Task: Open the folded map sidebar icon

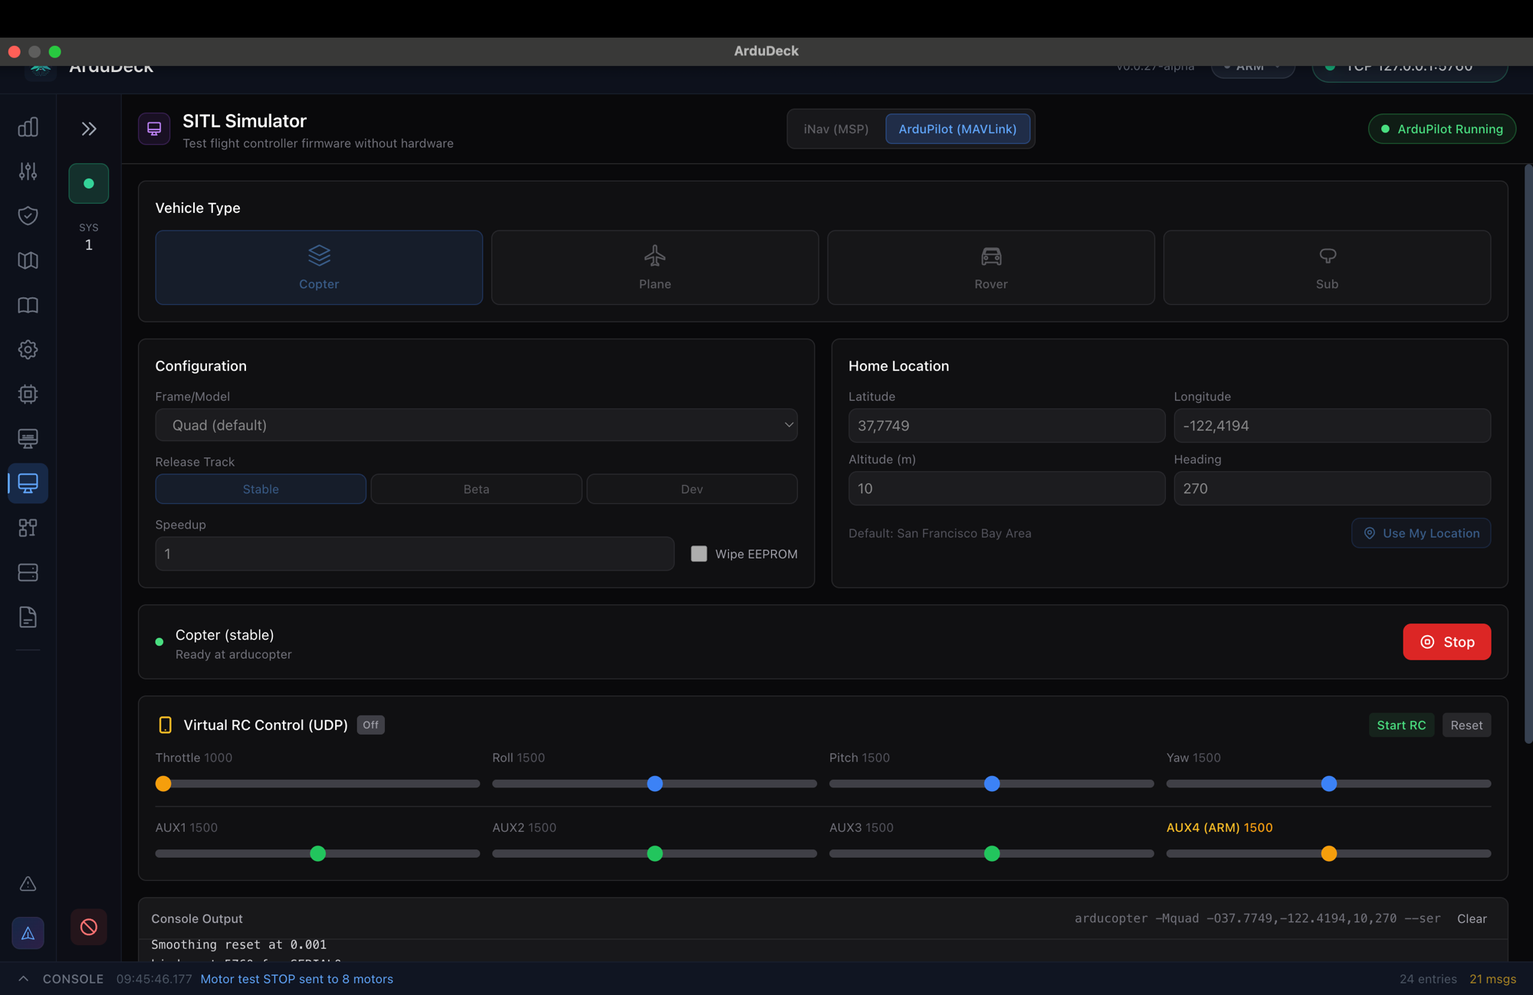Action: pos(28,260)
